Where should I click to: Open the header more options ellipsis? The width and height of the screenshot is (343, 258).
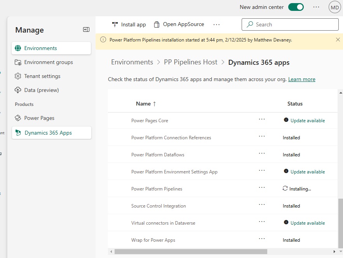316,7
